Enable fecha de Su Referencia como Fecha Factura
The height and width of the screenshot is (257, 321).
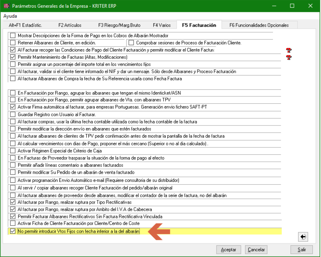point(13,79)
